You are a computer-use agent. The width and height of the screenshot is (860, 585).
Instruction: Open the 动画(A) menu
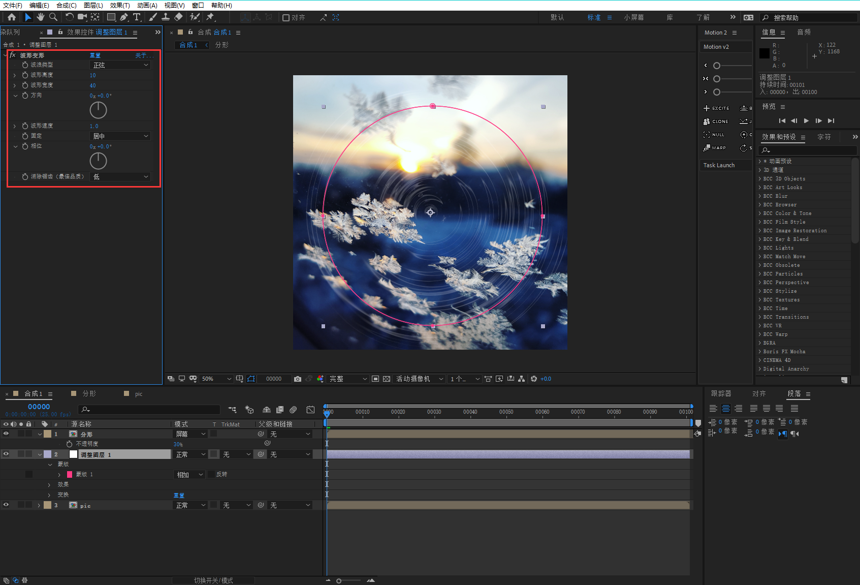point(147,5)
